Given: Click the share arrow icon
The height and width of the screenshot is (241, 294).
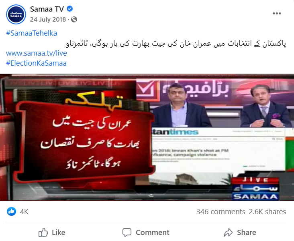Looking at the screenshot, I should click(228, 233).
